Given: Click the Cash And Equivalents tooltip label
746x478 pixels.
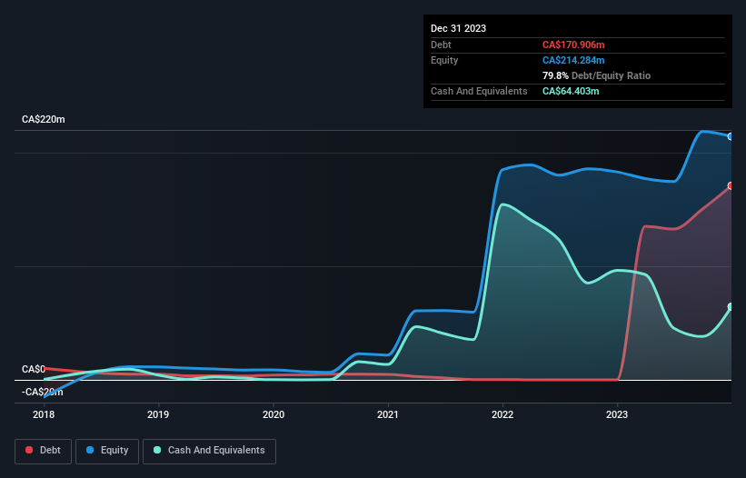Looking at the screenshot, I should click(479, 91).
